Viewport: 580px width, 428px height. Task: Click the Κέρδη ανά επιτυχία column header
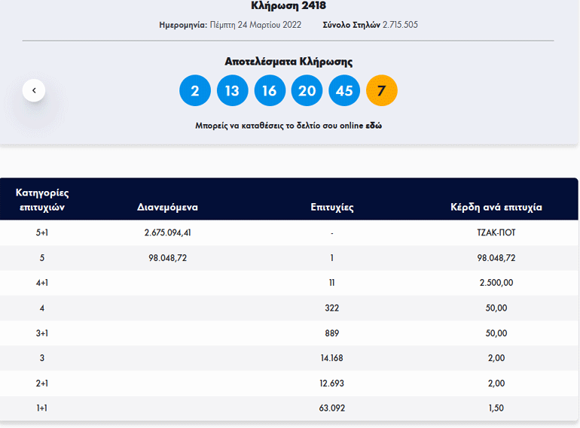(x=496, y=207)
